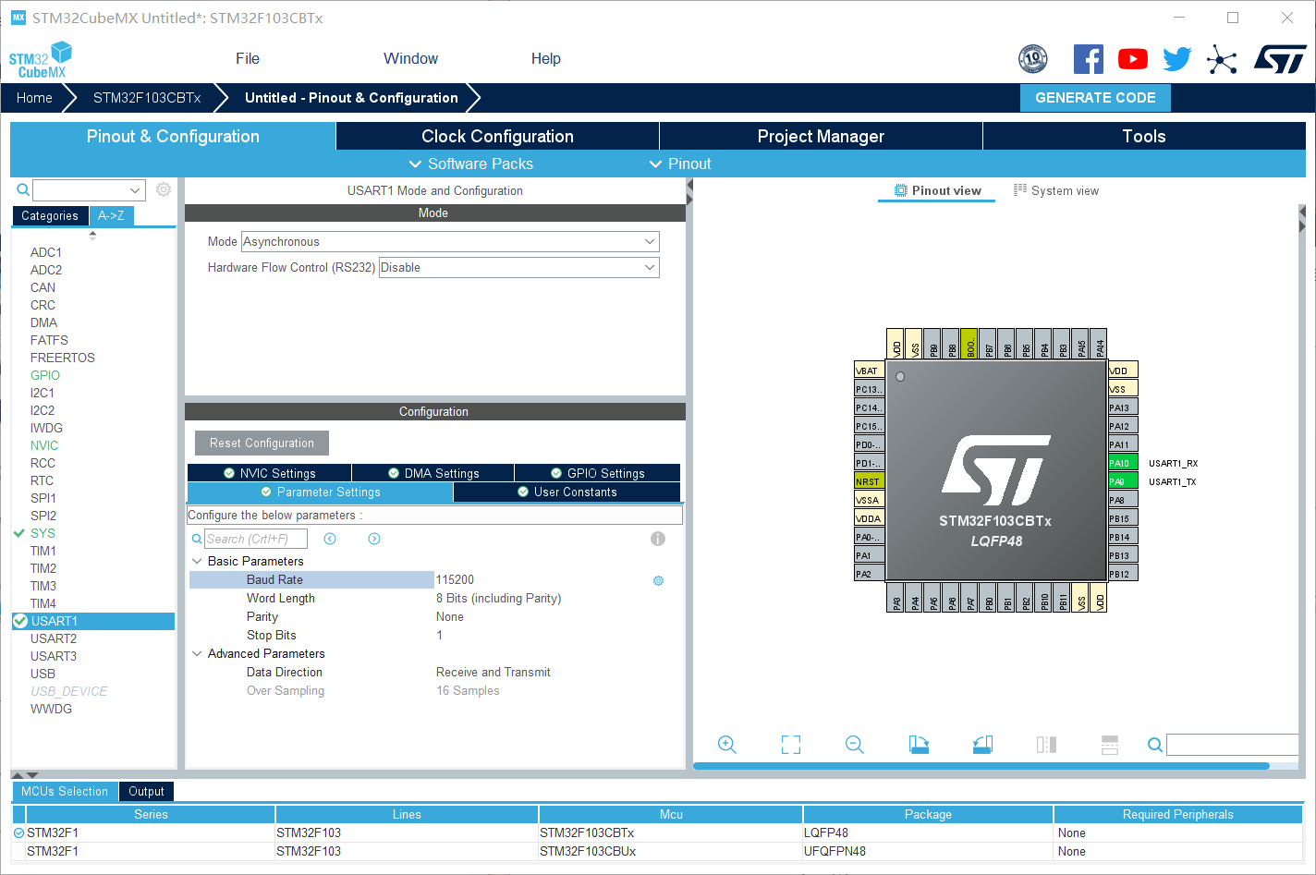Viewport: 1316px width, 875px height.
Task: Open the NVIC Settings tab
Action: [270, 473]
